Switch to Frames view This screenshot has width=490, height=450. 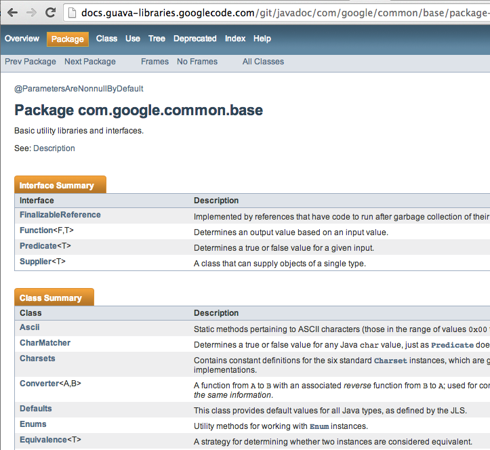coord(155,62)
